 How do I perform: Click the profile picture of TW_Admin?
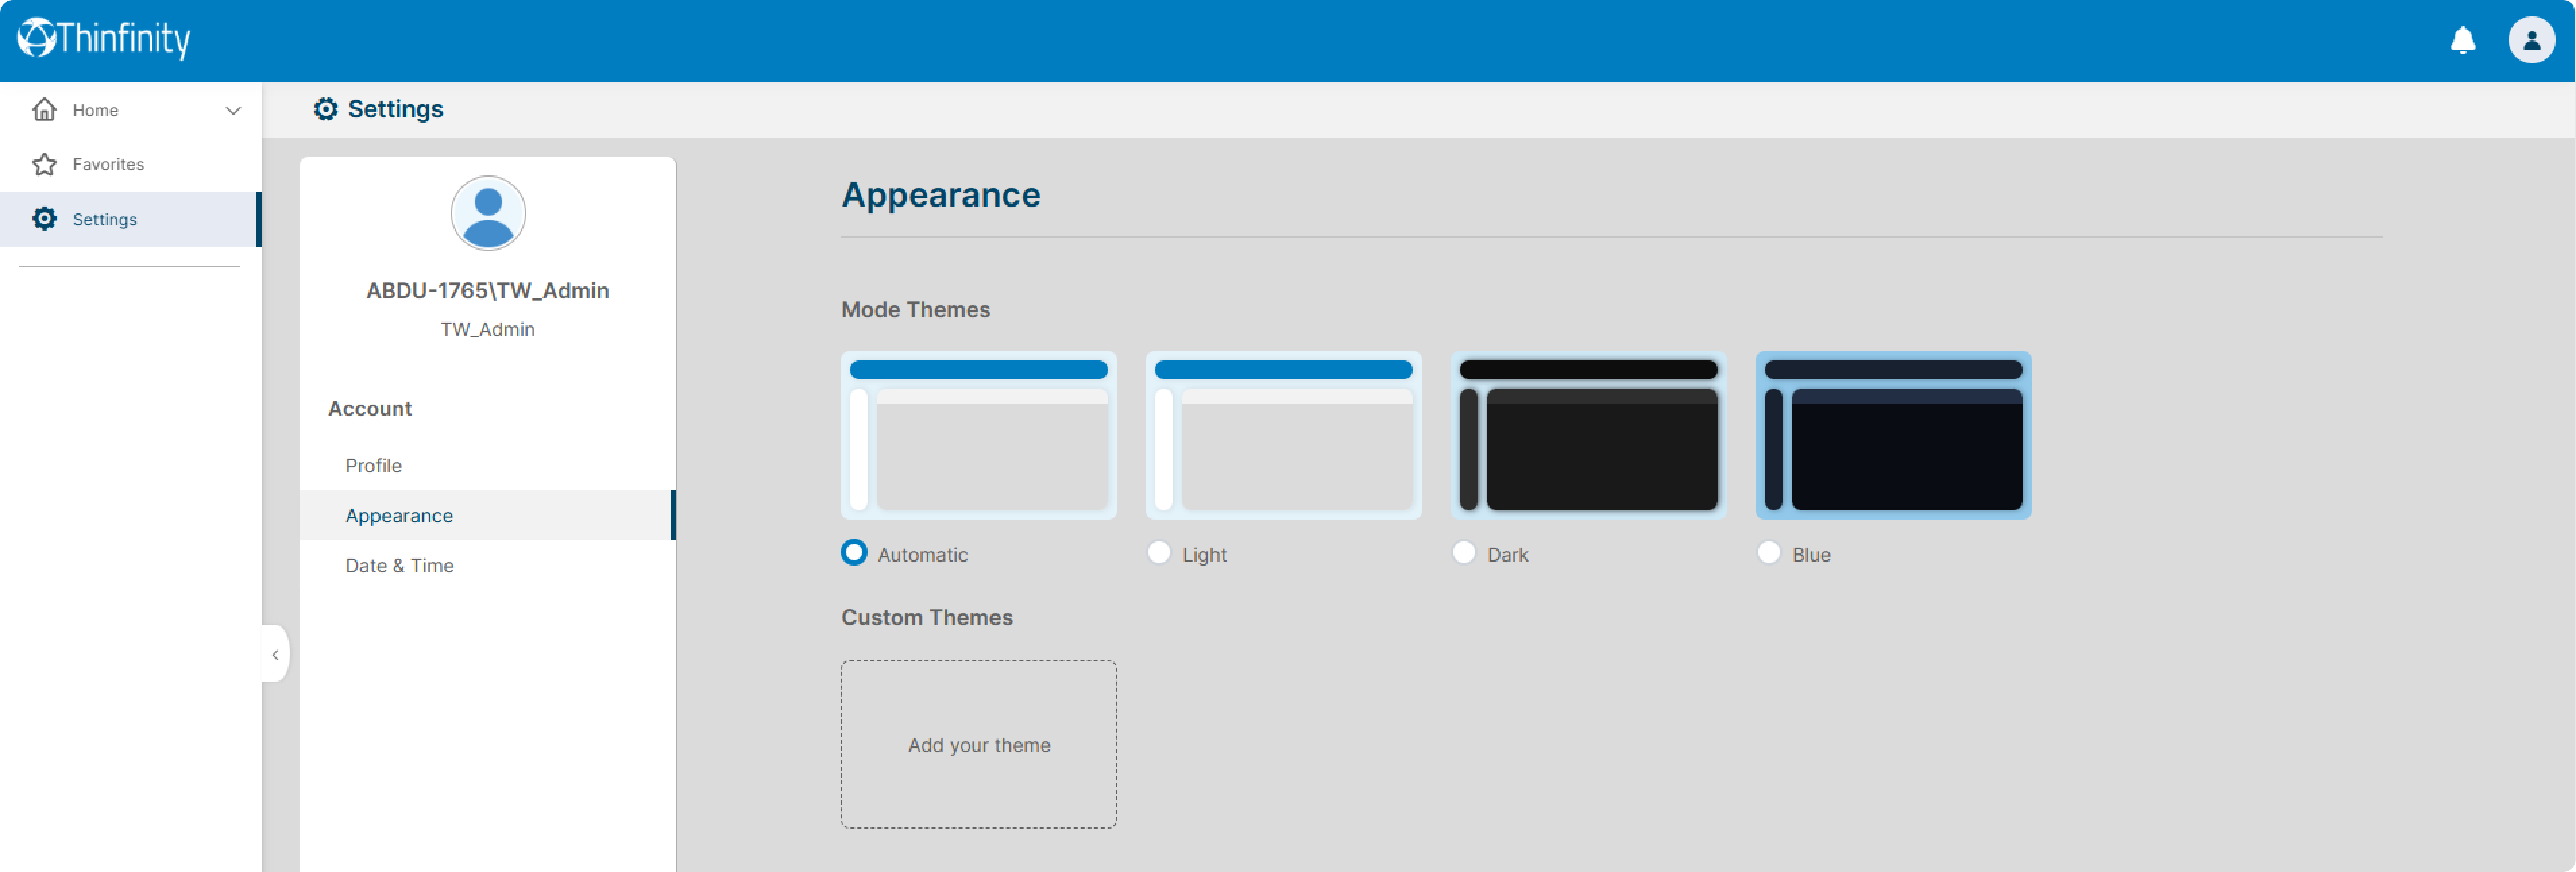point(488,213)
